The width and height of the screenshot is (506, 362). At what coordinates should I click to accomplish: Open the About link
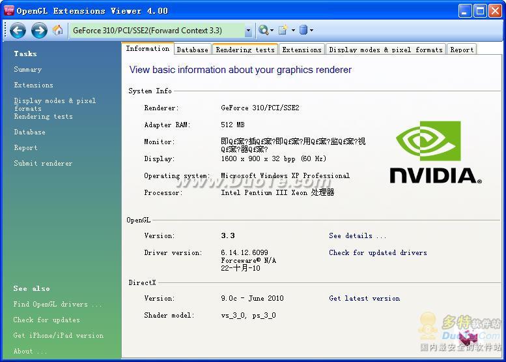click(30, 351)
